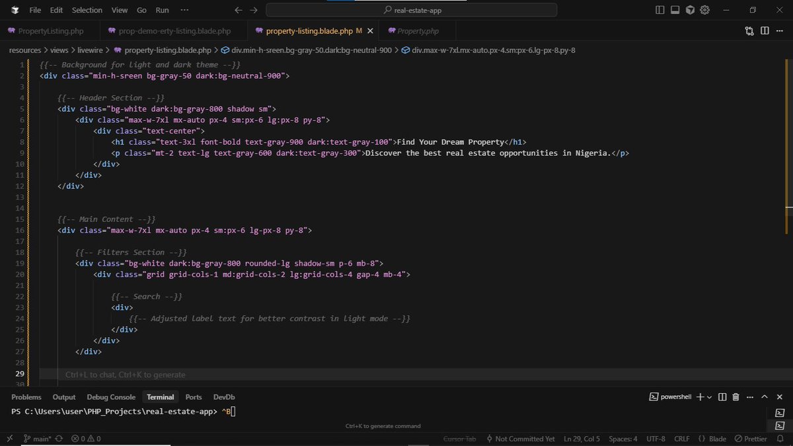Open the File menu
This screenshot has width=793, height=446.
(35, 10)
